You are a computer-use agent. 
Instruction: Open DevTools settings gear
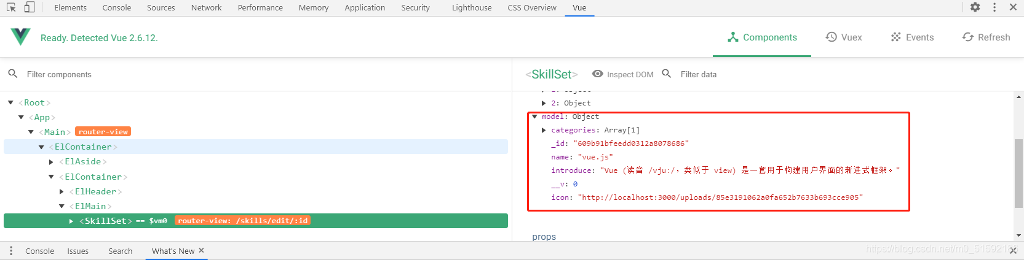975,7
